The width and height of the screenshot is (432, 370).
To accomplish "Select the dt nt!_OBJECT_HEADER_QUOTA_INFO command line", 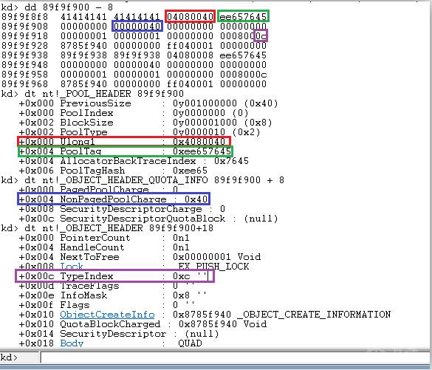I will point(143,180).
